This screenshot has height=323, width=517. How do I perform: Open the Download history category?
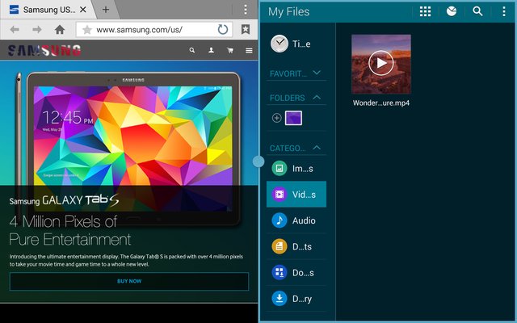click(296, 299)
